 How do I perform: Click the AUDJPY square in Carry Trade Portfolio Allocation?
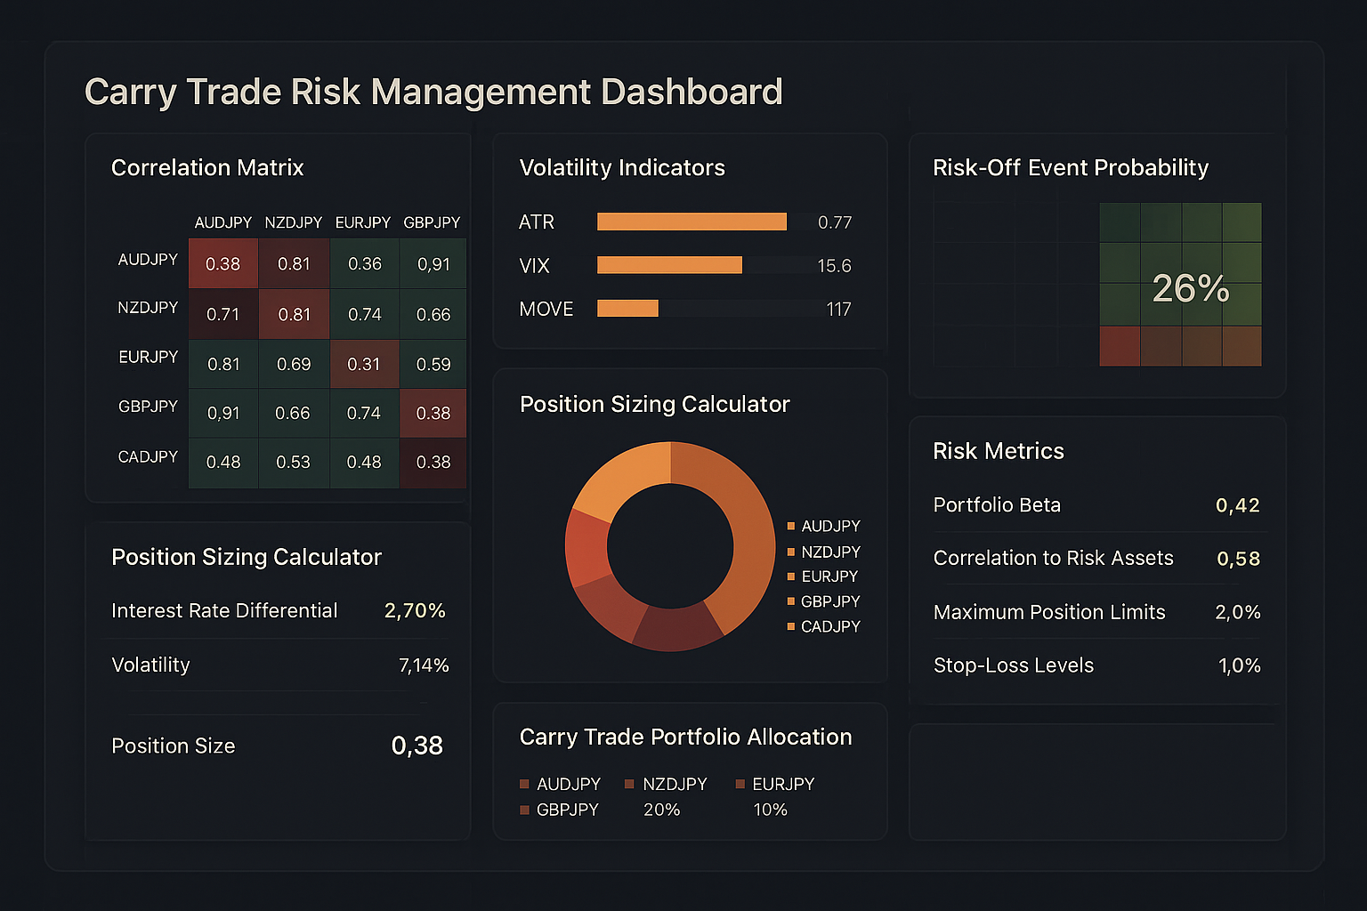[x=524, y=785]
